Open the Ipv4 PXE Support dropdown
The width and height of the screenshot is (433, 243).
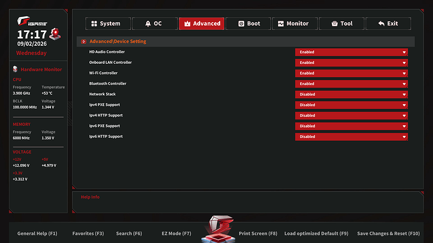[x=351, y=105]
